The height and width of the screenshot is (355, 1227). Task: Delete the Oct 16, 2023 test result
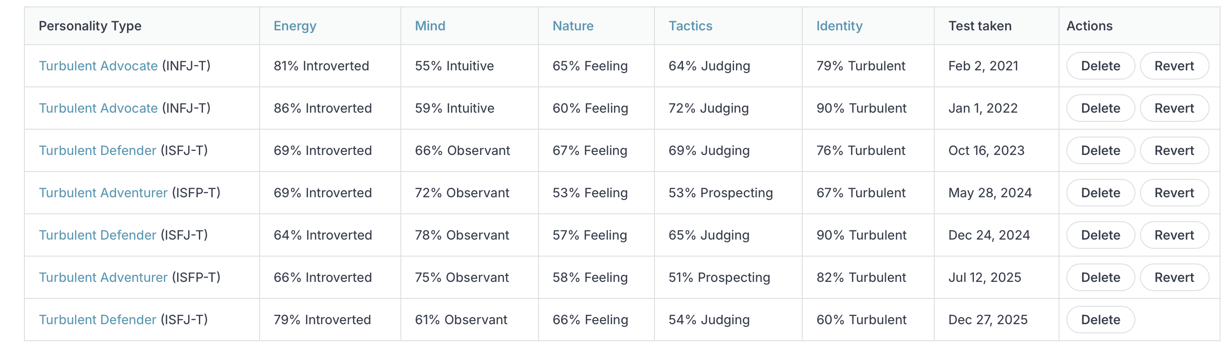pyautogui.click(x=1100, y=150)
